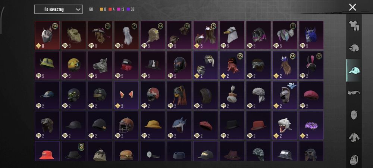Screen dimensions: 373x168
Task: Choose the orange cat ears item
Action: [126, 95]
